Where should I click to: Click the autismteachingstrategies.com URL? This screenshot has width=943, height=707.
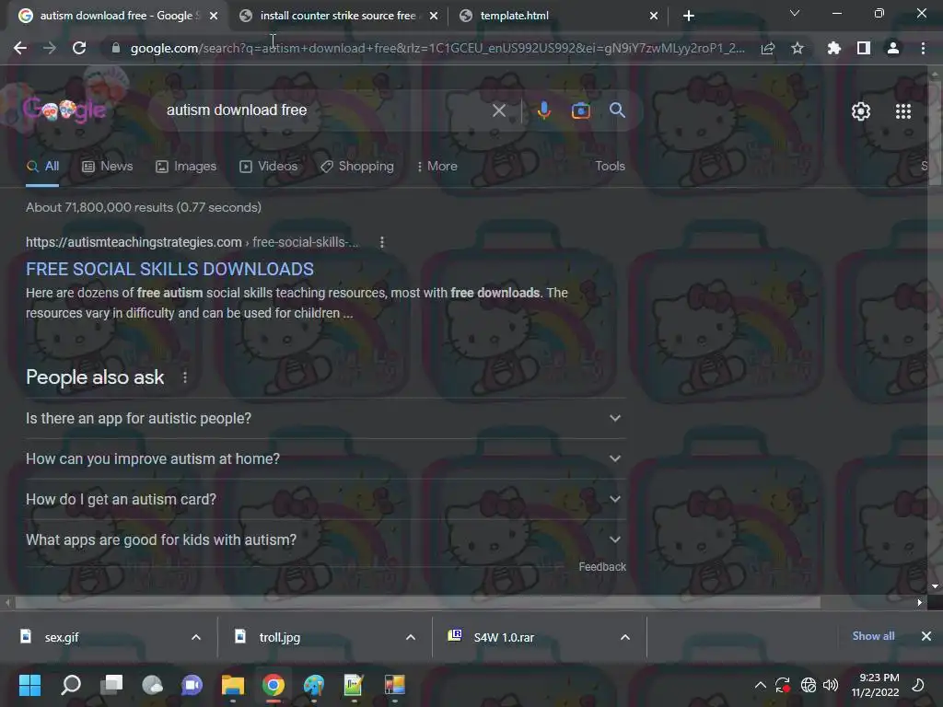click(x=134, y=242)
